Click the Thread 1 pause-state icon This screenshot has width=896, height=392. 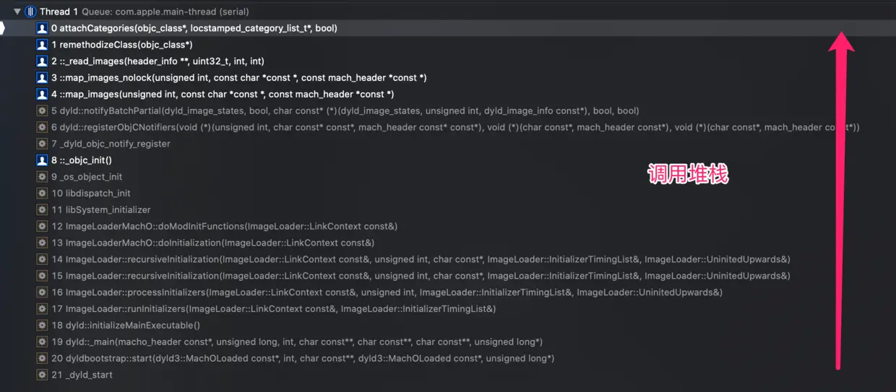30,12
